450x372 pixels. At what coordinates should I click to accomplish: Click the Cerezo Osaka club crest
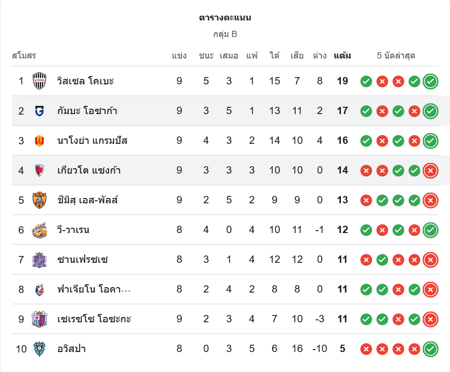click(39, 319)
